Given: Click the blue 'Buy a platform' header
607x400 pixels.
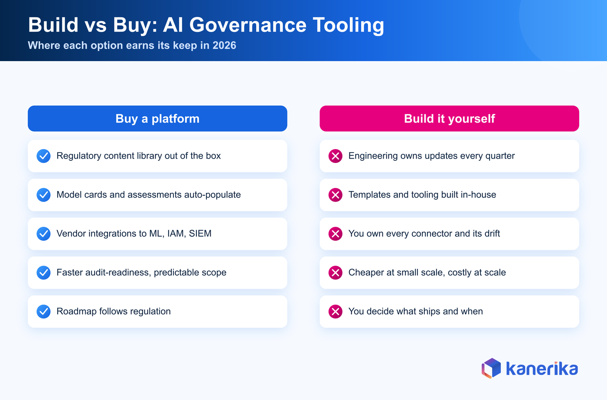Looking at the screenshot, I should (157, 118).
